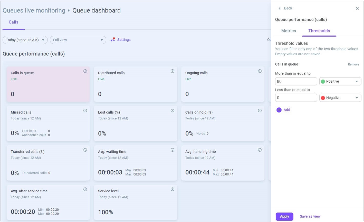Open info icon on Distributed calls card
Image resolution: width=364 pixels, height=222 pixels.
173,71
